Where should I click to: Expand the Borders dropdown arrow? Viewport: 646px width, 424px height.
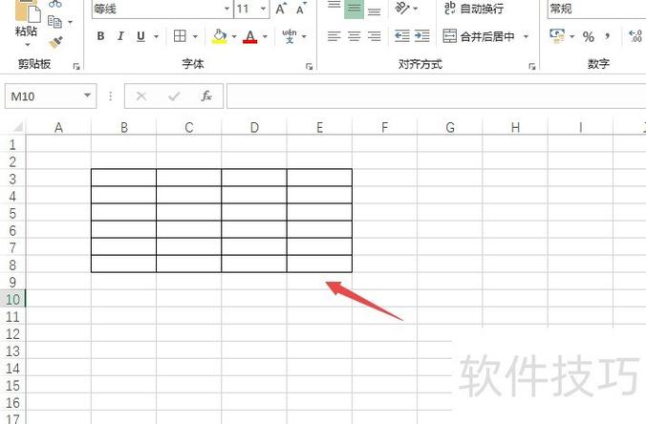(x=195, y=36)
